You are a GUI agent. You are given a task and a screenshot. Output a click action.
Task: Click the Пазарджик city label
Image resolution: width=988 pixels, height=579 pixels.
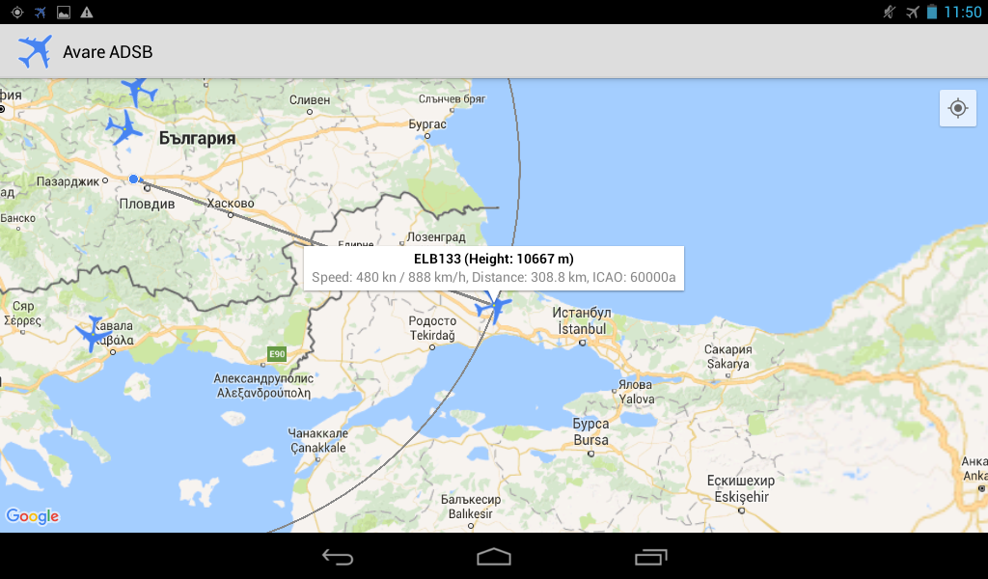point(68,181)
